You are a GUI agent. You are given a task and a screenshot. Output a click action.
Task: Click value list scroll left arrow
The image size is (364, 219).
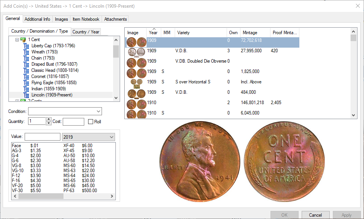coord(15,196)
